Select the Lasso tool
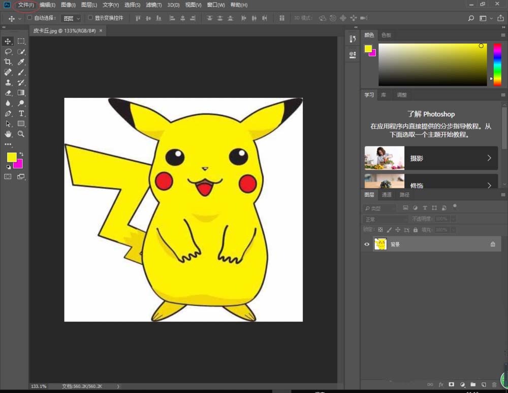Screen dimensions: 508x393 pyautogui.click(x=8, y=52)
